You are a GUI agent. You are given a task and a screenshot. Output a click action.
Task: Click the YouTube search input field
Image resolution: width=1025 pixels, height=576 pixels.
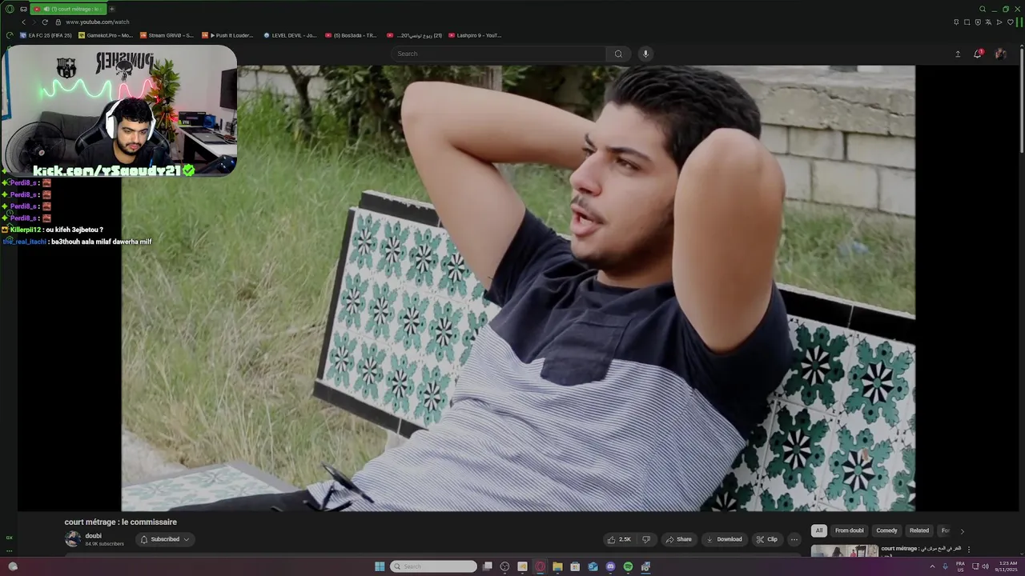click(x=499, y=54)
